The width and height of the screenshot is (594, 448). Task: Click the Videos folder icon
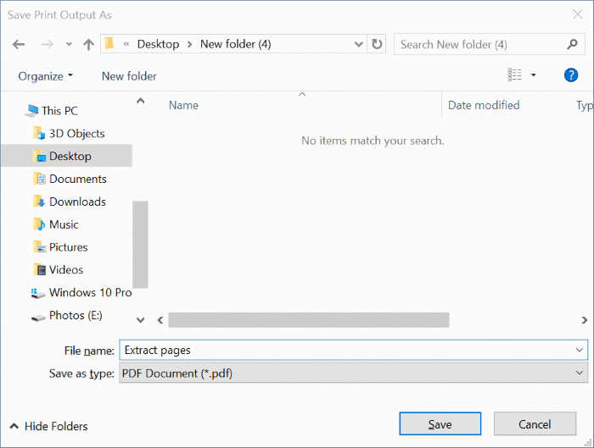coord(39,269)
